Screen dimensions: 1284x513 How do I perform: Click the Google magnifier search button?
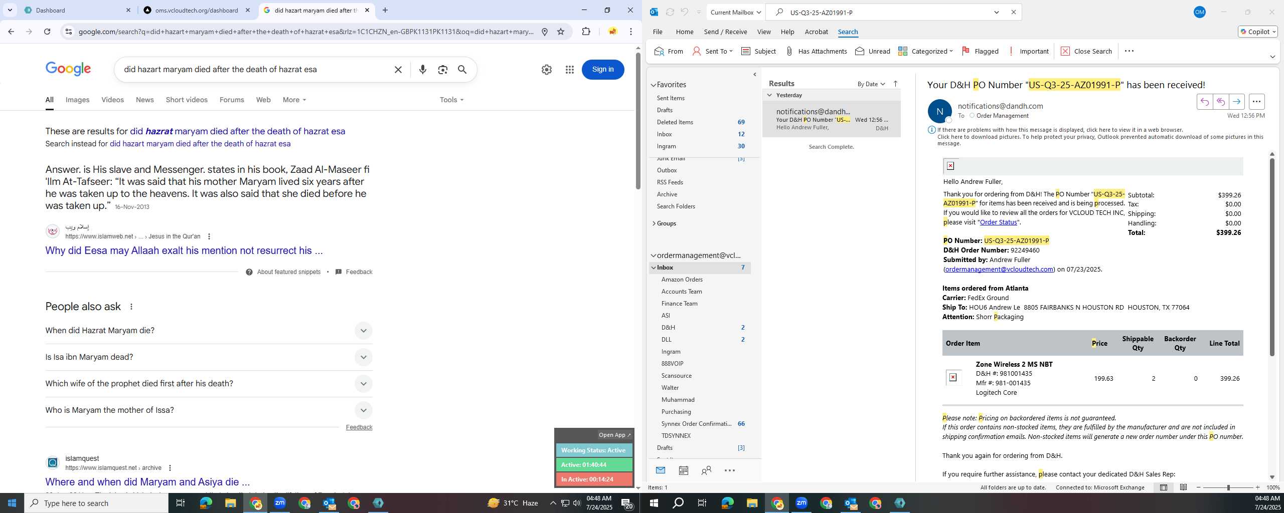point(462,70)
